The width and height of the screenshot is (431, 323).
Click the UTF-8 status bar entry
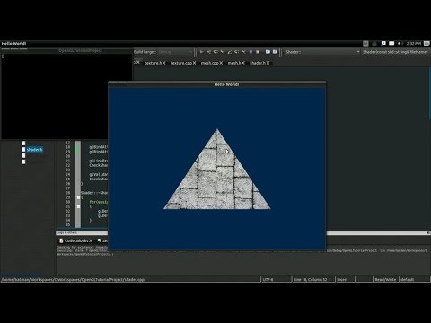pos(268,279)
